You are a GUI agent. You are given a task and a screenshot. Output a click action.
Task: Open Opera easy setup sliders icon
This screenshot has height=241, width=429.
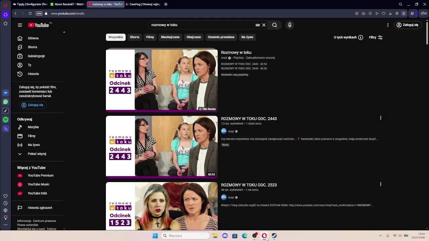(397, 13)
